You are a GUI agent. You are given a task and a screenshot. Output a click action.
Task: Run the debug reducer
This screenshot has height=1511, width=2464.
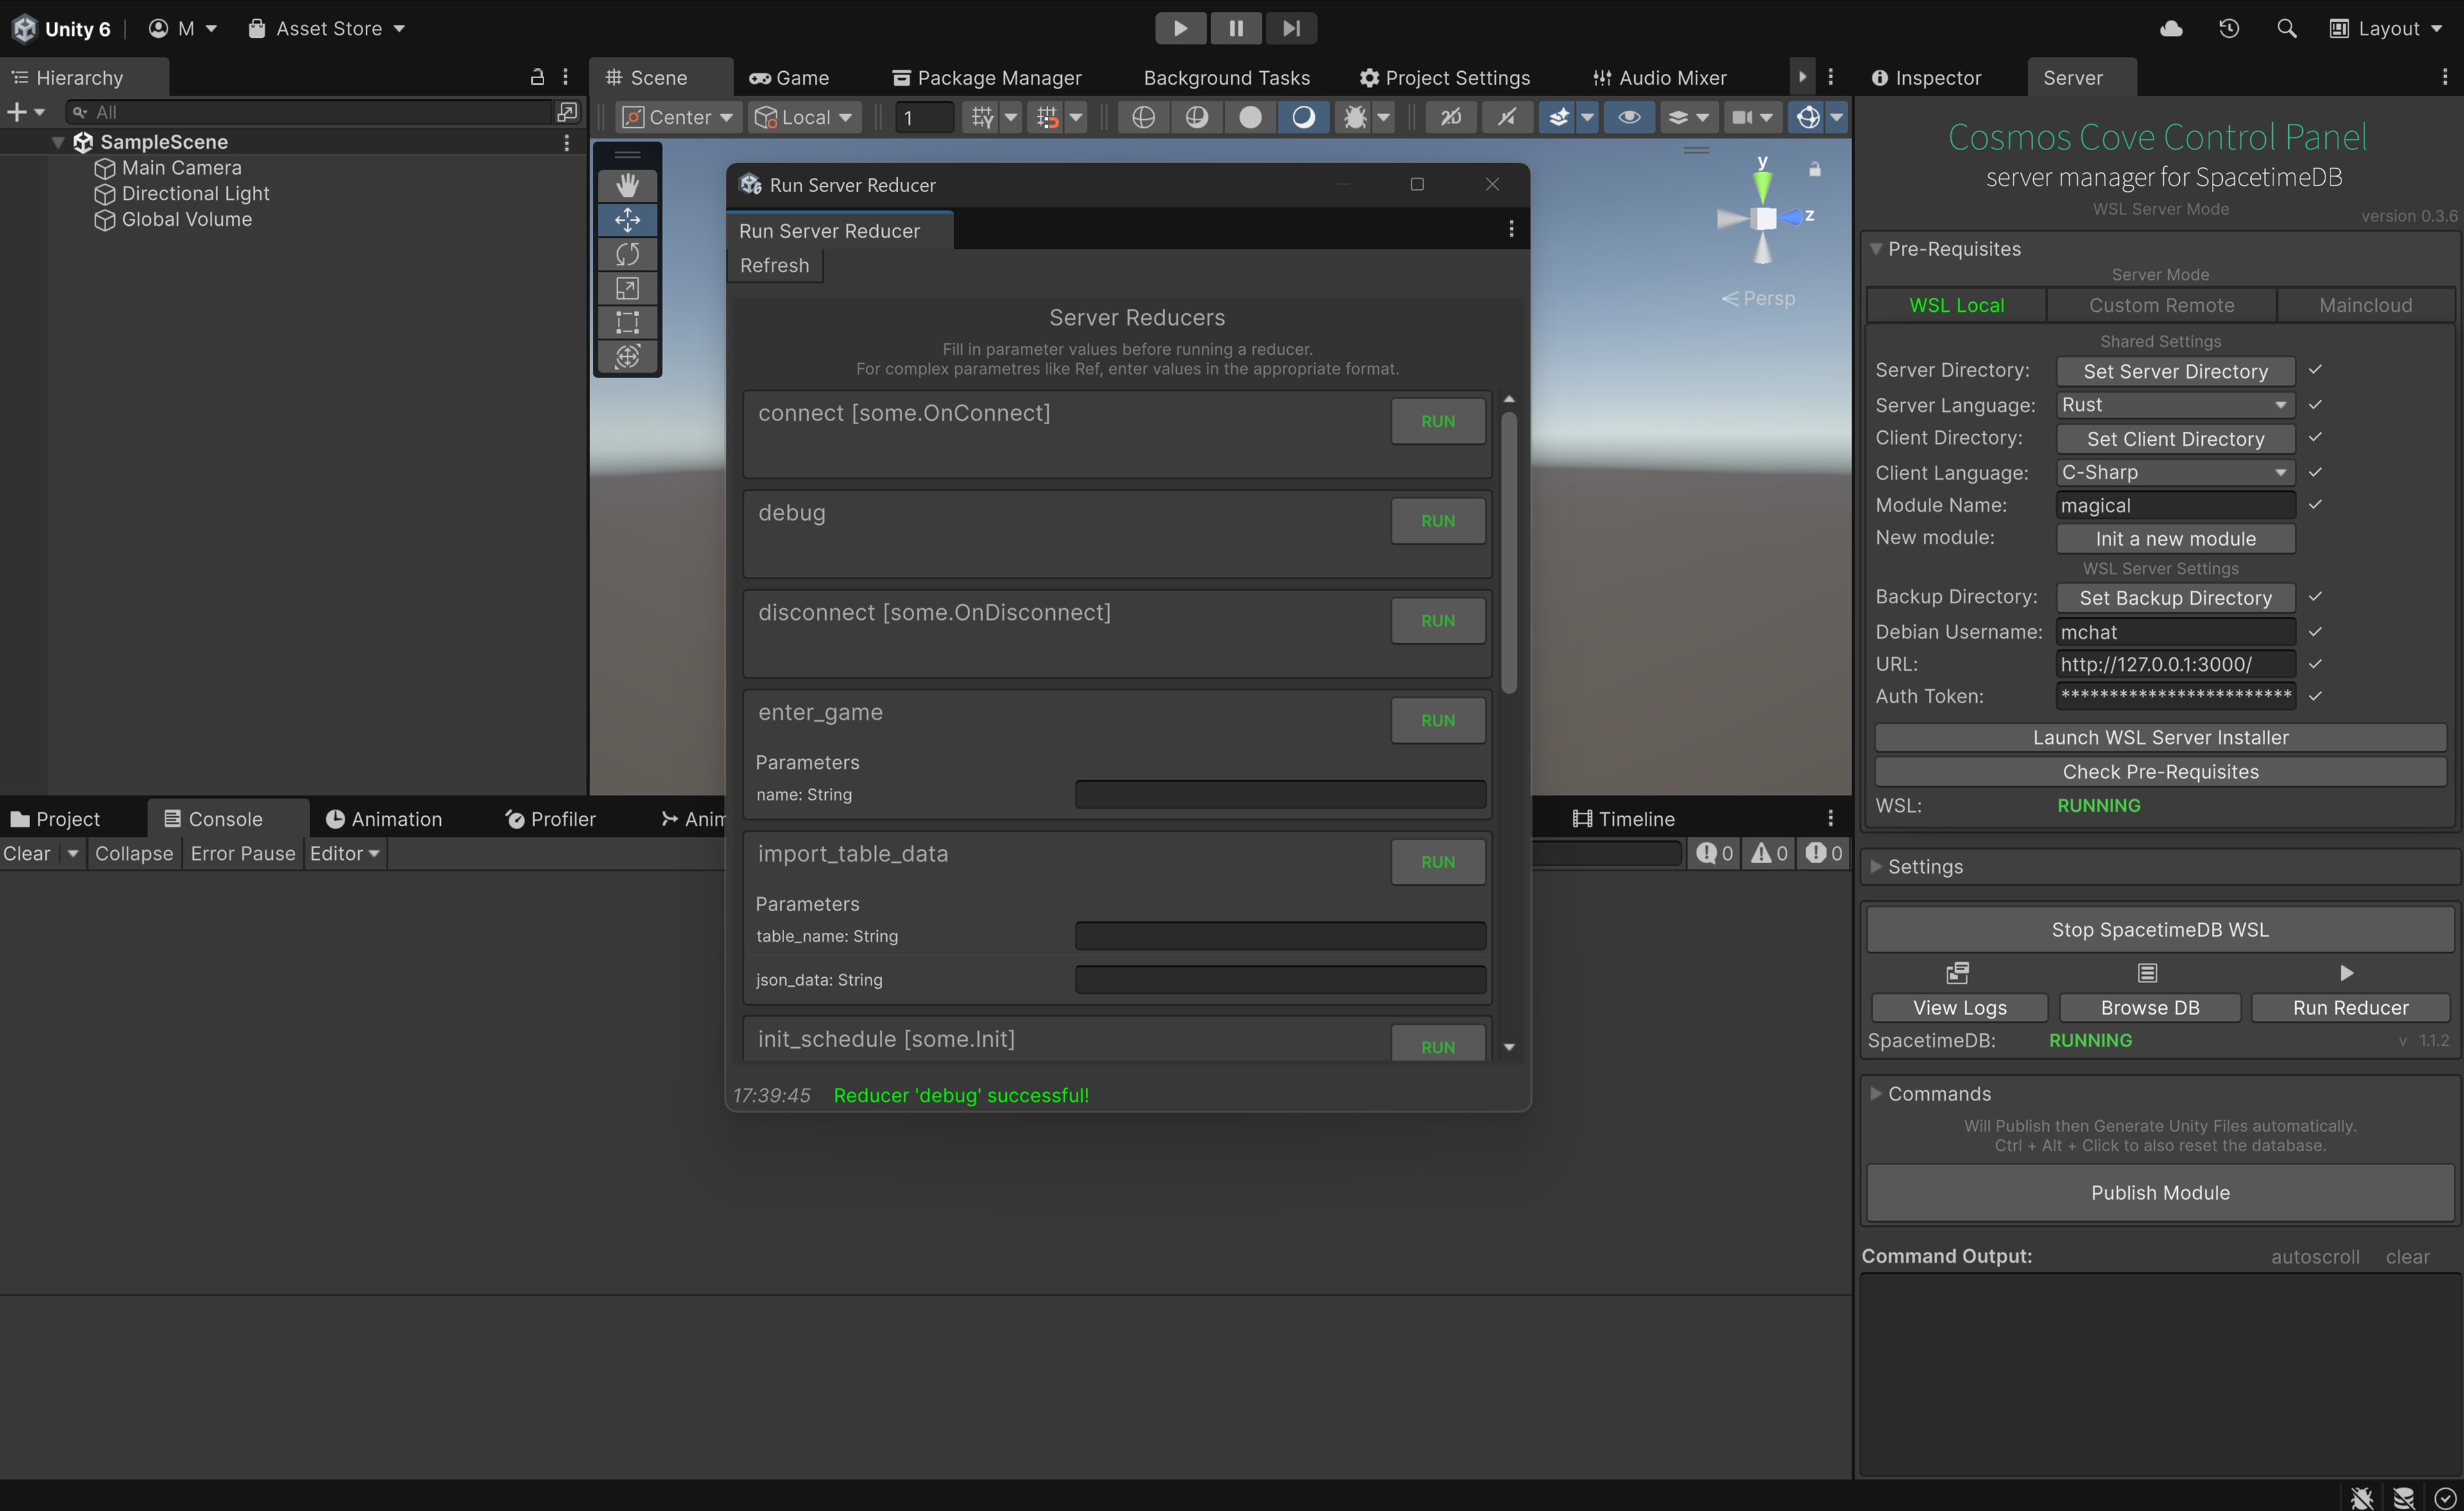1437,521
